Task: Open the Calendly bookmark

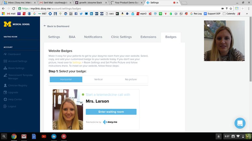Action: point(229,14)
